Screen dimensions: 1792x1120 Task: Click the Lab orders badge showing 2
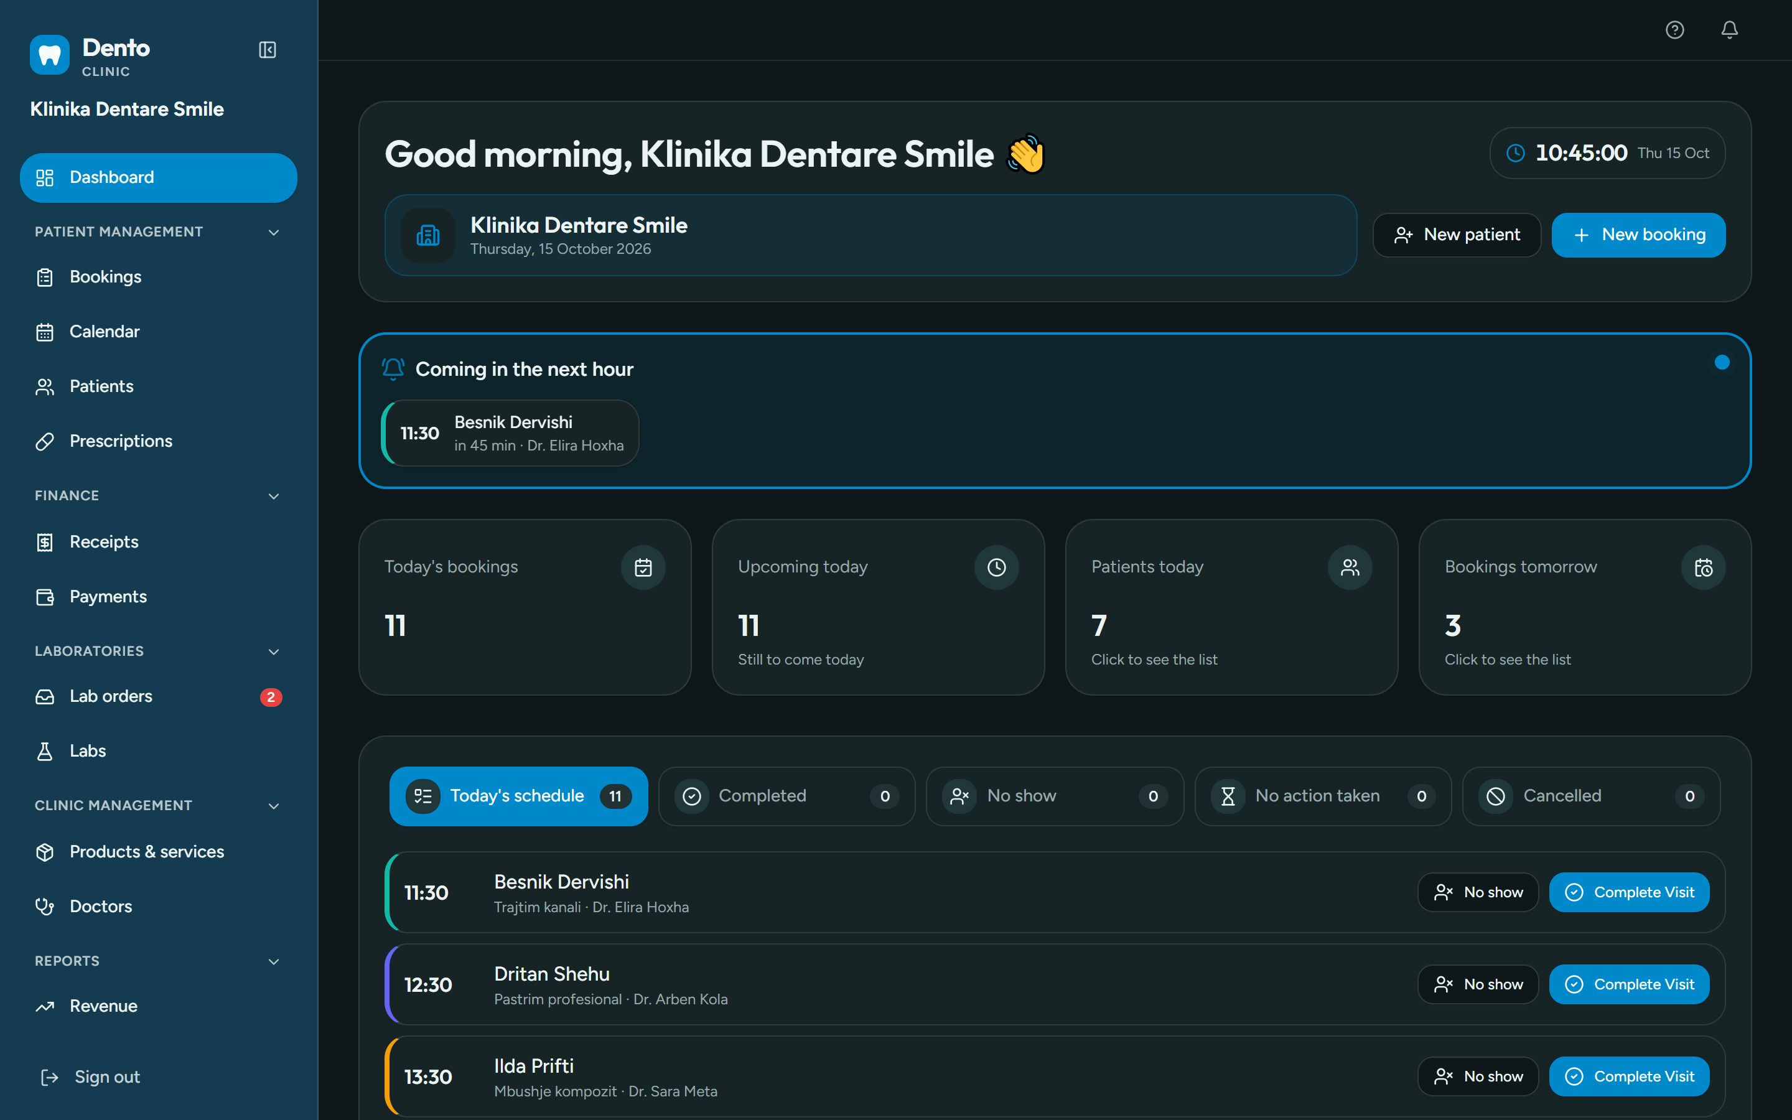271,697
